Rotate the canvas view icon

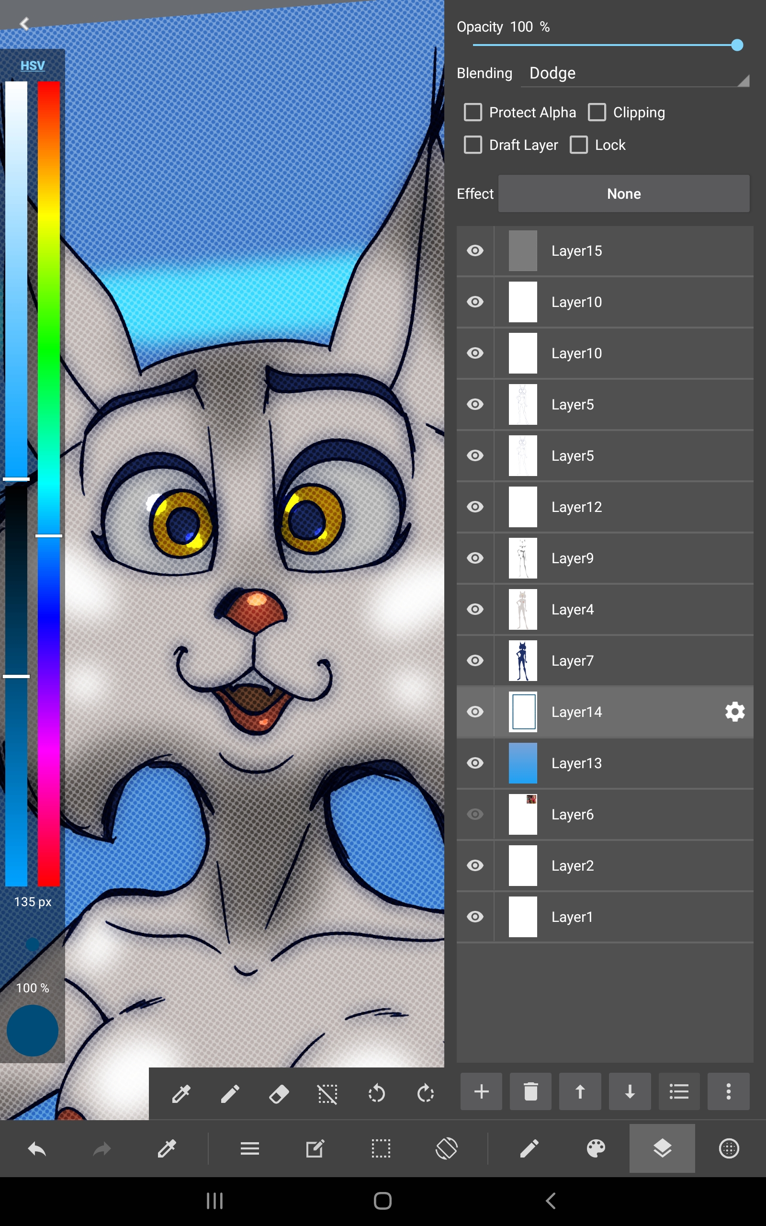click(x=446, y=1148)
